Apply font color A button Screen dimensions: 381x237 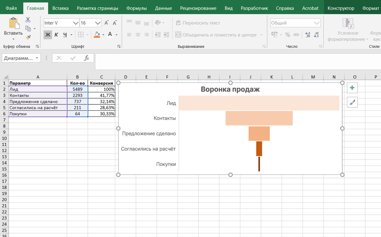(x=110, y=35)
